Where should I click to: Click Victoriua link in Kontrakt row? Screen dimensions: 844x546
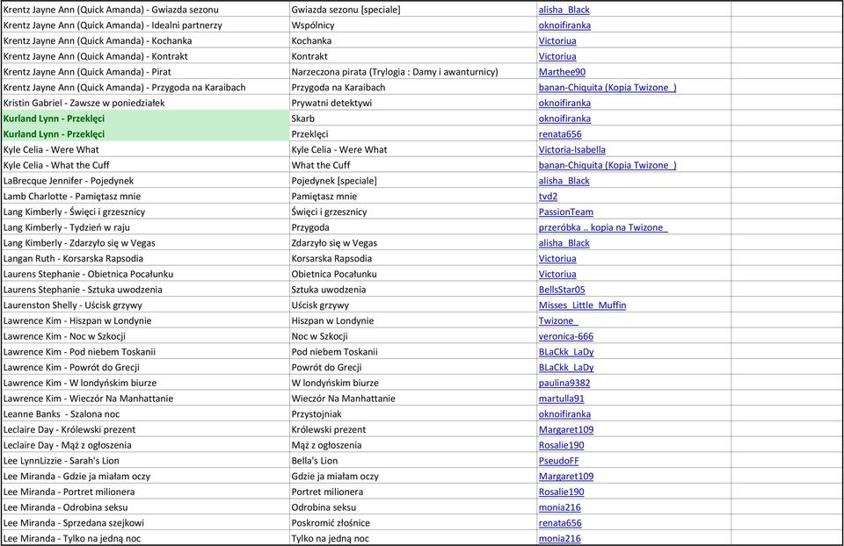[x=557, y=56]
